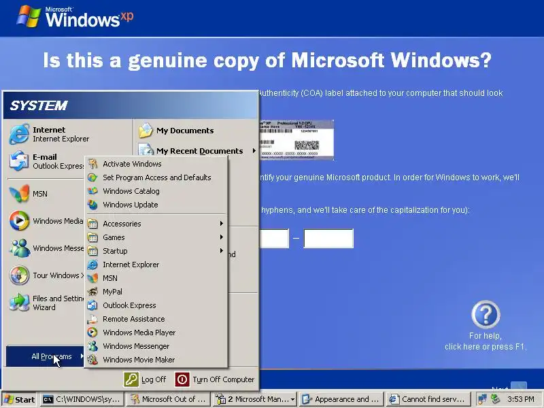This screenshot has width=544, height=408.
Task: Click the blue question mark help icon
Action: click(486, 315)
